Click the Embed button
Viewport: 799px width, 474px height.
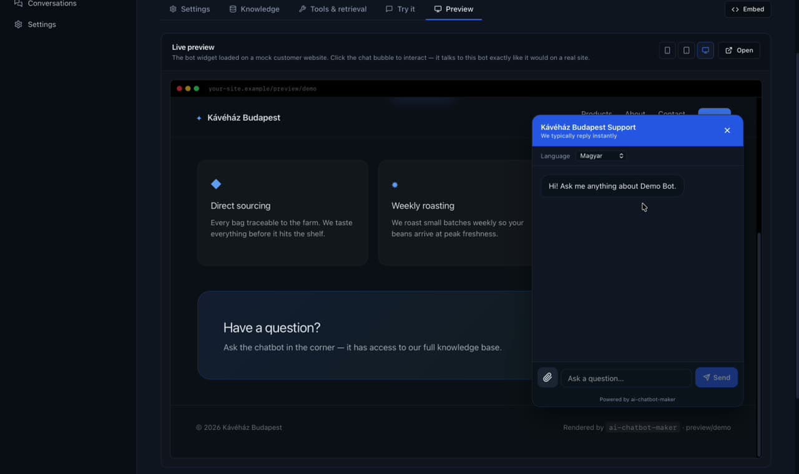click(748, 9)
